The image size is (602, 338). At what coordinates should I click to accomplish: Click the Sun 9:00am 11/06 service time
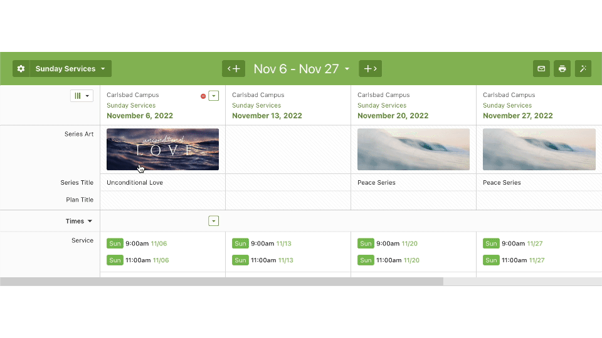(137, 243)
